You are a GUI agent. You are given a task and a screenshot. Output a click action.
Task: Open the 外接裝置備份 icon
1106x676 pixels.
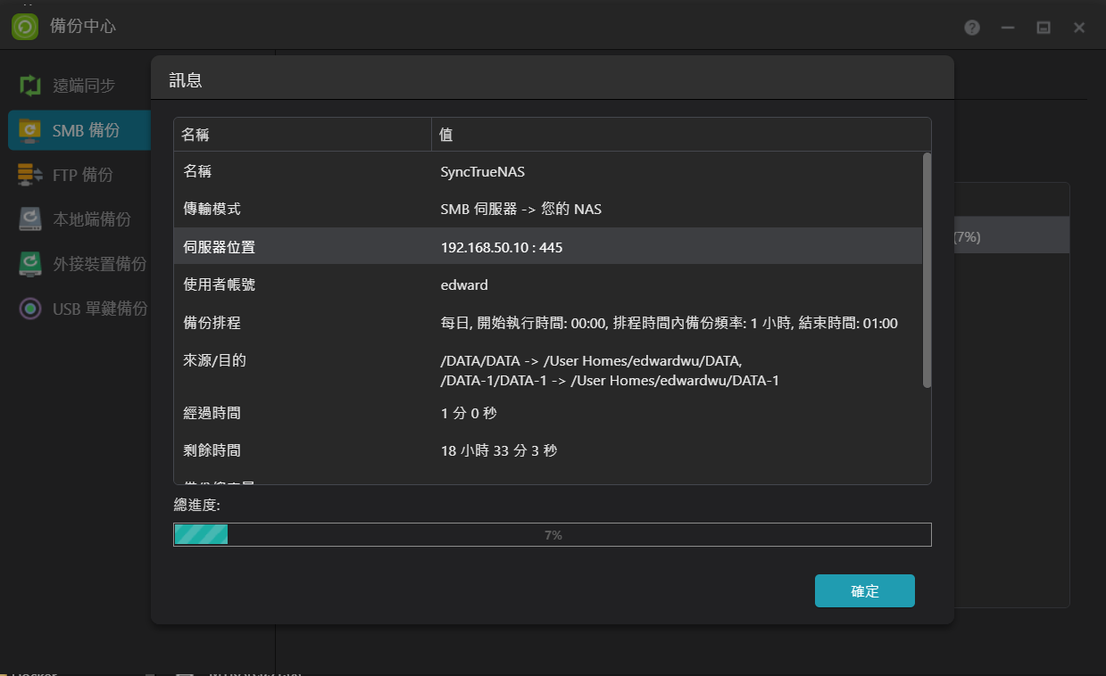coord(30,264)
